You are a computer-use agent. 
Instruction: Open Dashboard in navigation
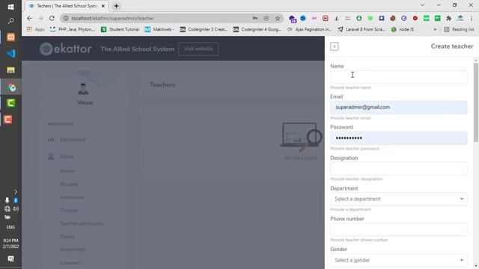coord(73,140)
